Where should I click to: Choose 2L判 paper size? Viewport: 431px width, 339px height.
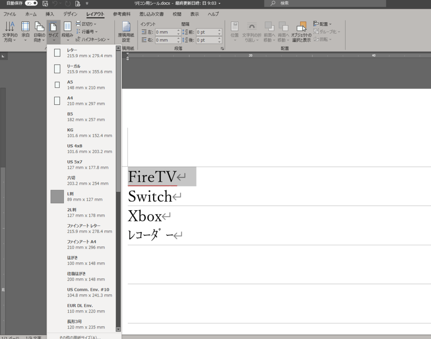[81, 212]
